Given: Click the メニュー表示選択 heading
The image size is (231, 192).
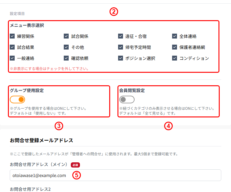Looking at the screenshot, I should pyautogui.click(x=27, y=25).
